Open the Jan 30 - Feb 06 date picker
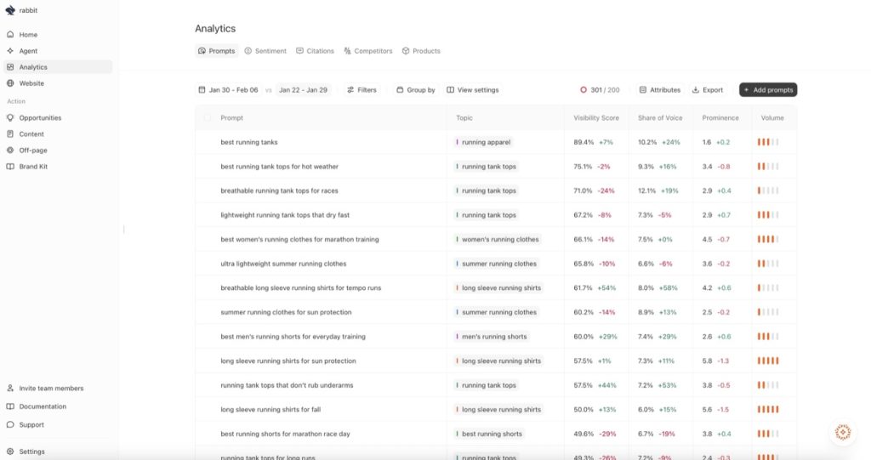The height and width of the screenshot is (460, 871). pos(228,90)
